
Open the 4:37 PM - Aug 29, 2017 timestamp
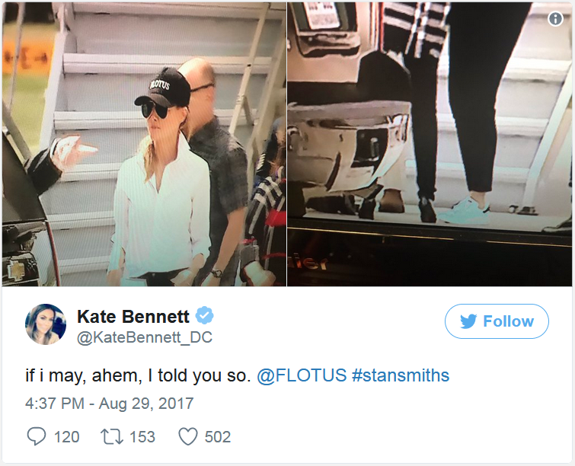(x=109, y=404)
